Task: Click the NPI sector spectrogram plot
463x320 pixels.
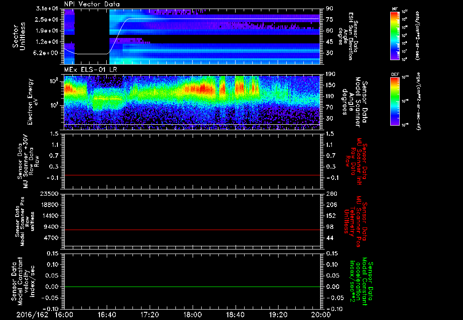Action: click(x=192, y=36)
